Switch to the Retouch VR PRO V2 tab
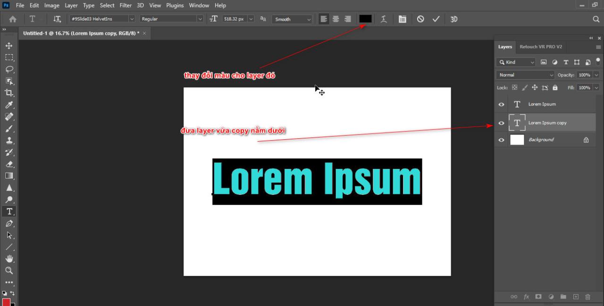Viewport: 604px width, 306px height. pyautogui.click(x=541, y=47)
